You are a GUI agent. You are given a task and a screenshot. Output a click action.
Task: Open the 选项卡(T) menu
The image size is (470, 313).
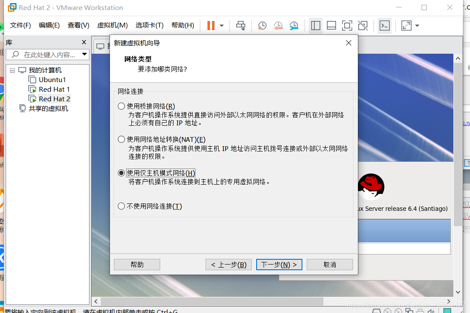click(150, 25)
